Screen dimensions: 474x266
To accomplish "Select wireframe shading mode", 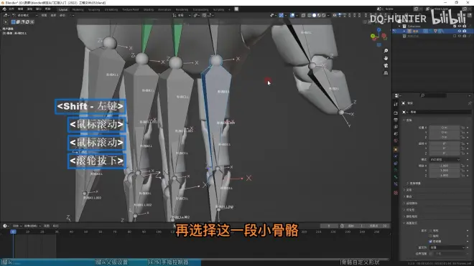I will point(310,15).
